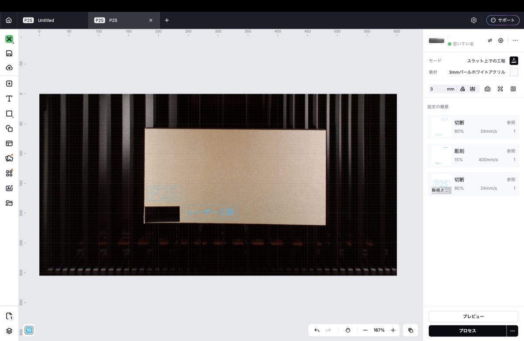The width and height of the screenshot is (524, 341).
Task: Select the rectangle Shape tool
Action: [x=9, y=114]
